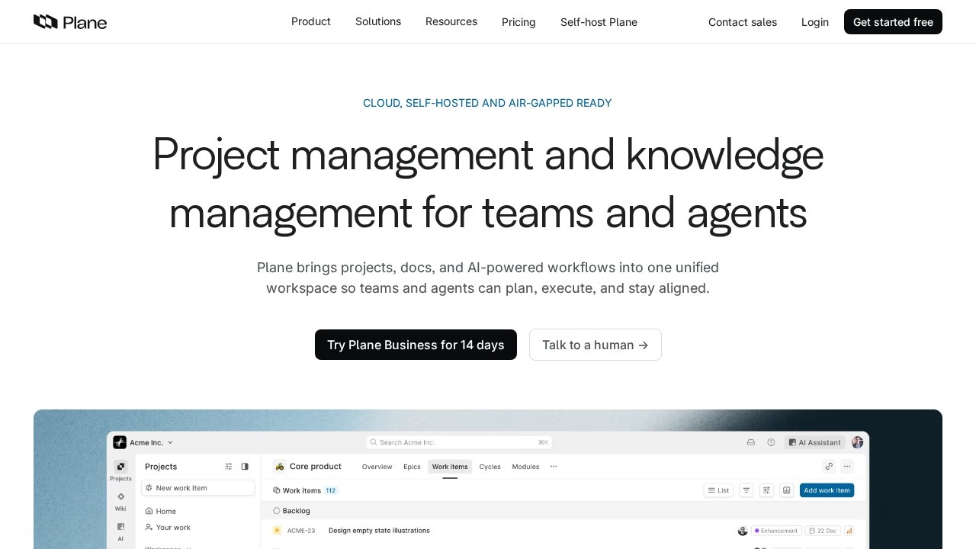
Task: Click the help question mark icon
Action: point(771,442)
